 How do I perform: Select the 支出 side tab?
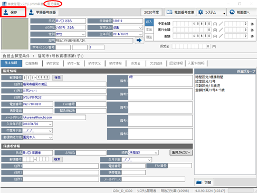pos(149,30)
